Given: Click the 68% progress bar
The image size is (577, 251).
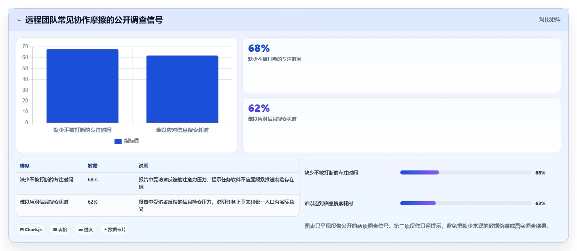Looking at the screenshot, I should click(x=466, y=172).
